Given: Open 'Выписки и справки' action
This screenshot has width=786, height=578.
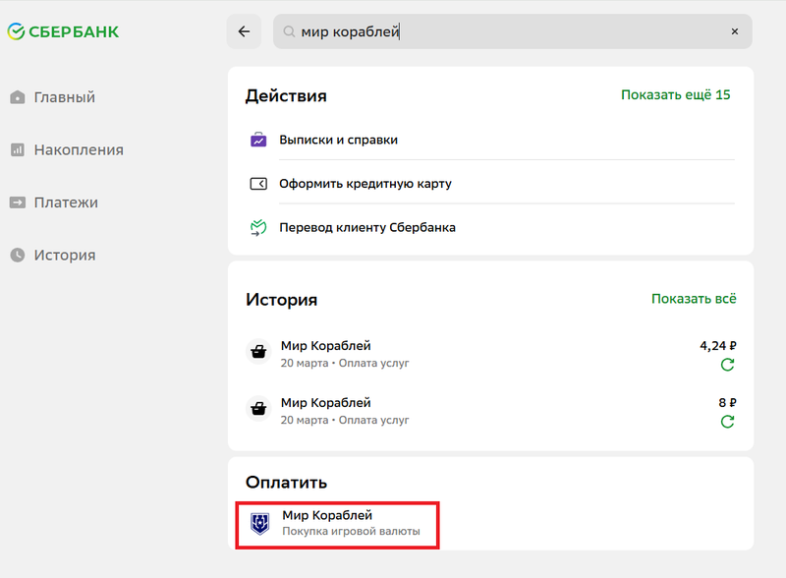Looking at the screenshot, I should pos(491,140).
